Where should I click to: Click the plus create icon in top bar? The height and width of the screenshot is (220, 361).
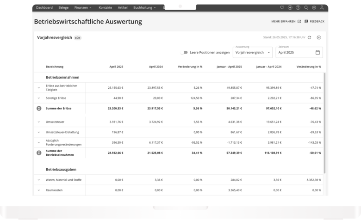290,8
